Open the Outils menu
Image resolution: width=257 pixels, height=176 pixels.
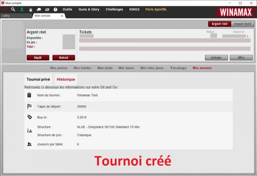67,9
